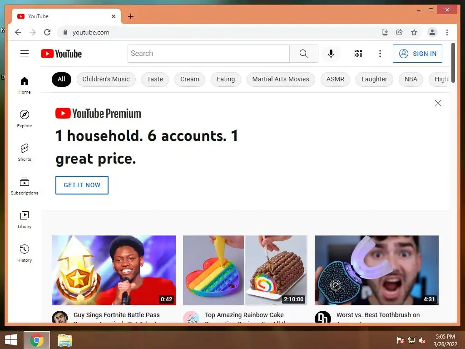Viewport: 465px width, 349px height.
Task: Click GET IT NOW button
Action: tap(82, 185)
